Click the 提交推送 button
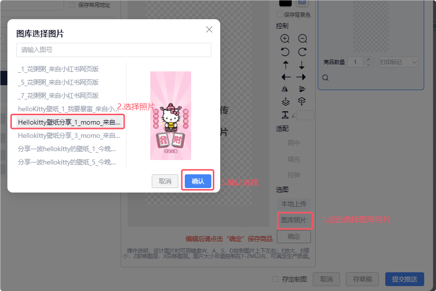 (404, 279)
